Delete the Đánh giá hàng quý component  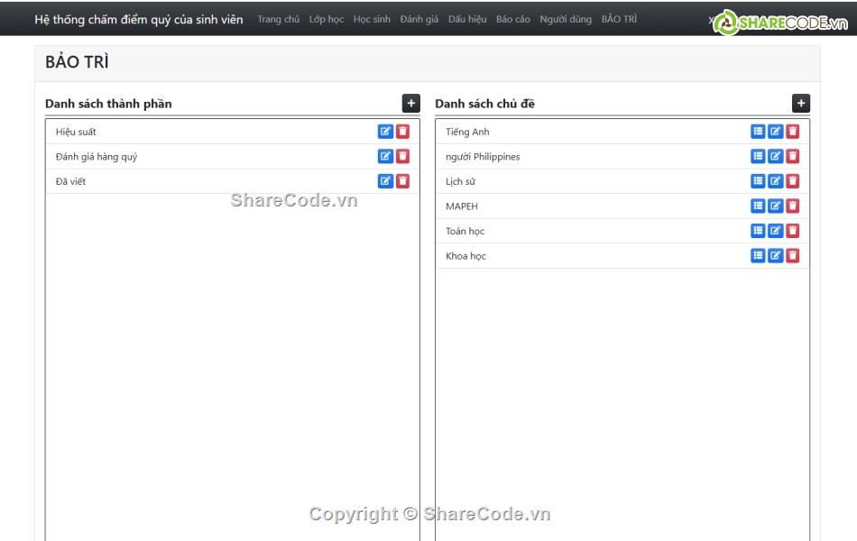(x=403, y=156)
